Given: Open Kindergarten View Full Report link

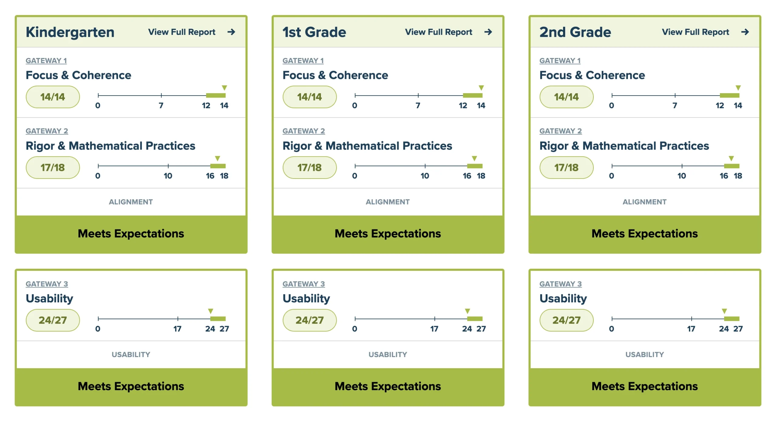Looking at the screenshot, I should pos(182,32).
